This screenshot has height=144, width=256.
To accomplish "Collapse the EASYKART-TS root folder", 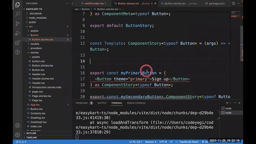I will (x=47, y=9).
